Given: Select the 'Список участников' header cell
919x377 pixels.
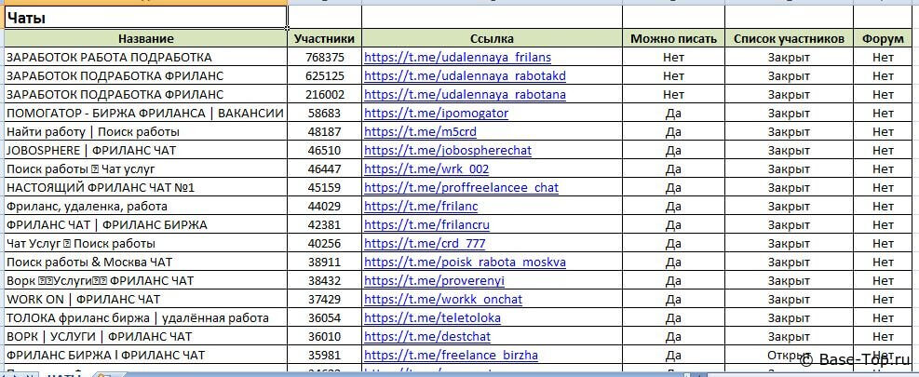Looking at the screenshot, I should click(789, 39).
